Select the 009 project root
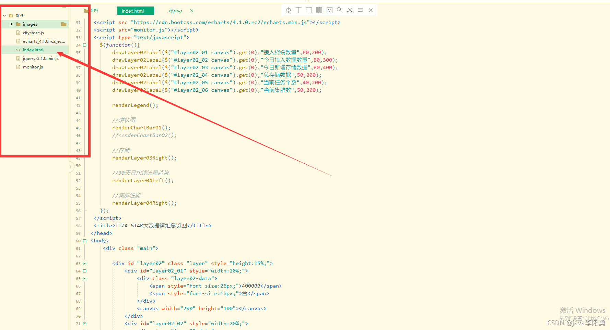This screenshot has width=610, height=330. (19, 15)
